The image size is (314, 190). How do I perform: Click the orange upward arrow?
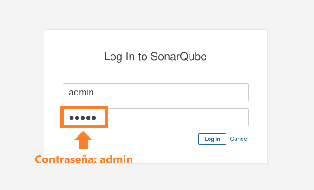pyautogui.click(x=83, y=139)
